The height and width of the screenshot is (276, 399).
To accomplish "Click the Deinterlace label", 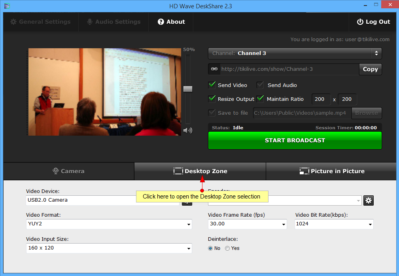I will click(223, 239).
